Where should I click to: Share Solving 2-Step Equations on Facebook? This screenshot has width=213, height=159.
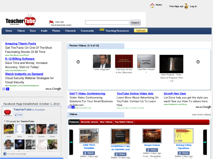(183, 153)
